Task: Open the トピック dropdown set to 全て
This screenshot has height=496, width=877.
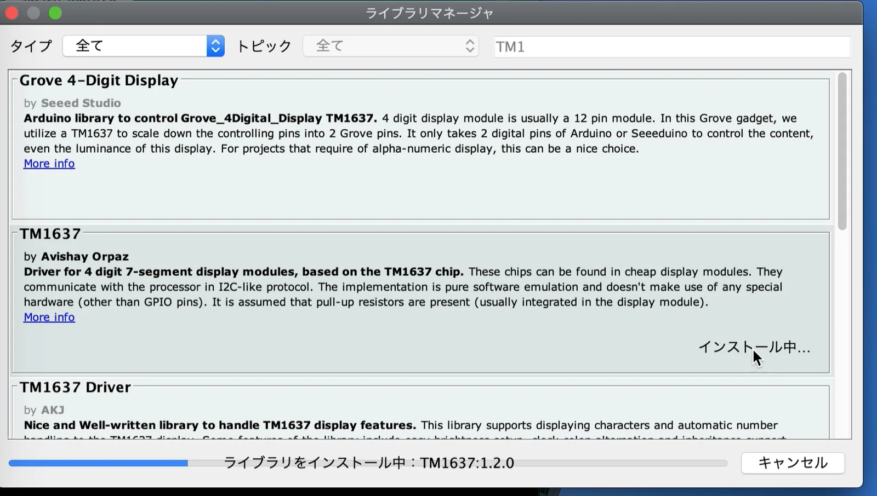Action: click(x=391, y=46)
